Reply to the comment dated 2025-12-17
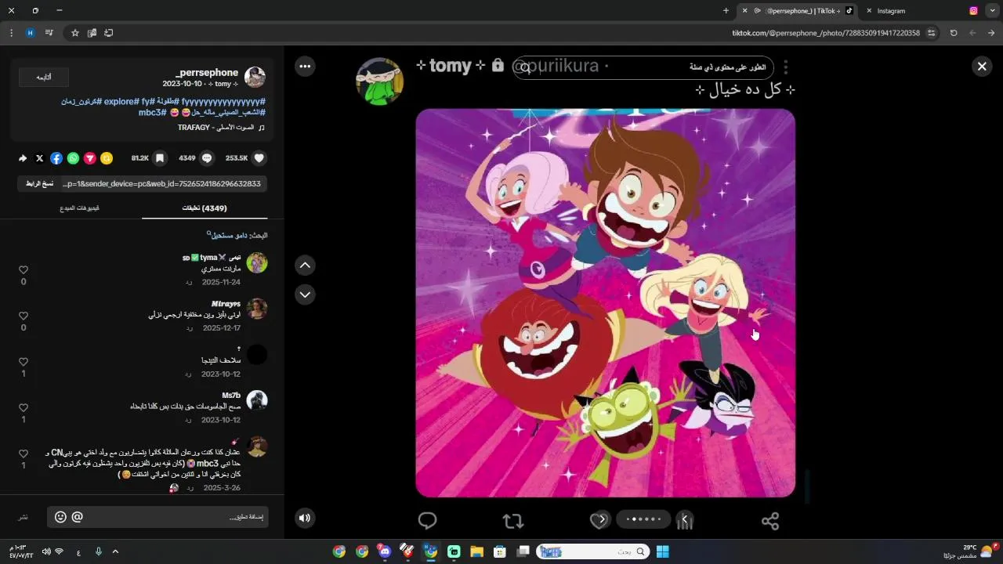 [189, 328]
